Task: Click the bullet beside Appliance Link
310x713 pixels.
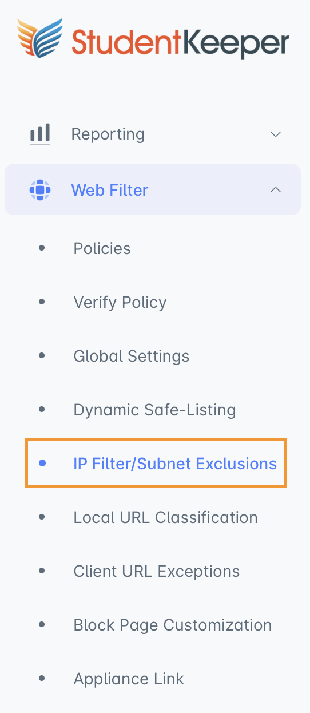Action: point(41,679)
